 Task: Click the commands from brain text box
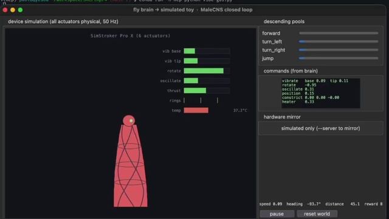tap(320, 93)
